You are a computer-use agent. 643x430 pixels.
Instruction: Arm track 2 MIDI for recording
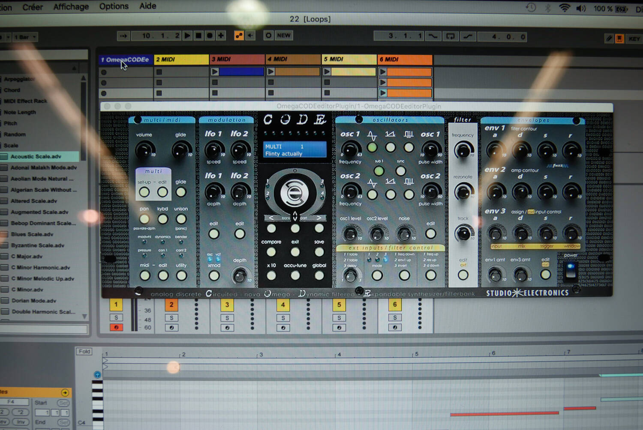pyautogui.click(x=171, y=328)
